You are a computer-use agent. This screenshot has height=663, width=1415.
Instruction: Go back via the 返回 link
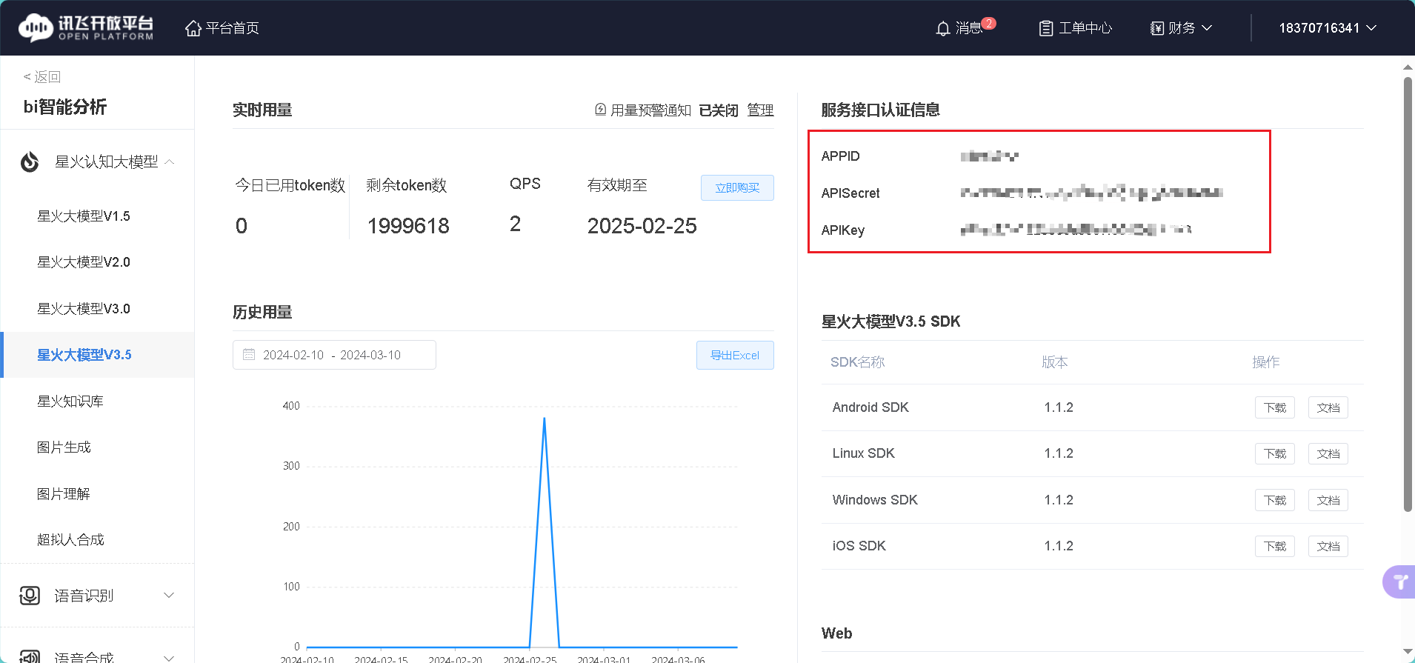42,77
